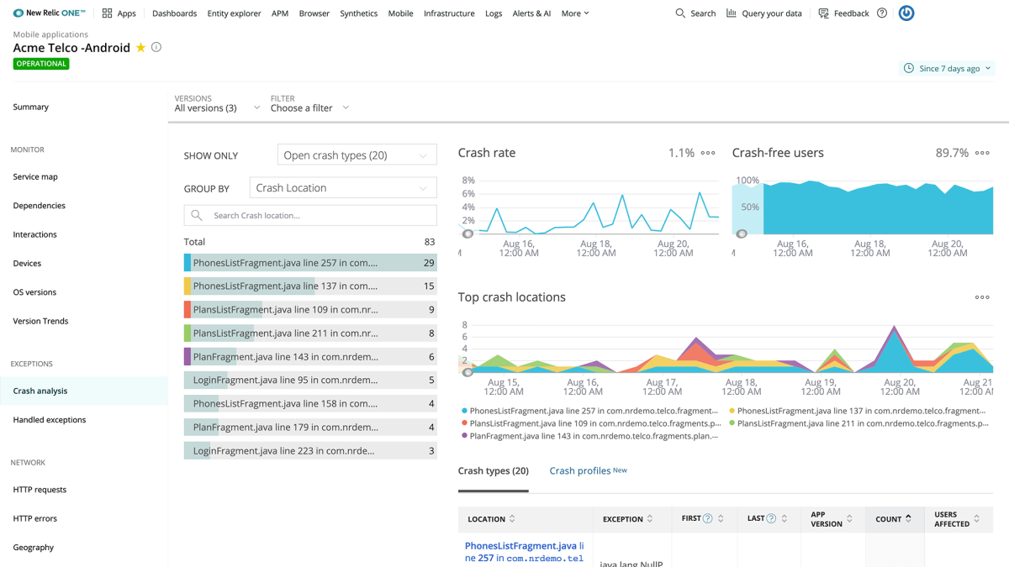The image size is (1009, 567).
Task: Go to Synthetics in top navigation
Action: point(359,13)
